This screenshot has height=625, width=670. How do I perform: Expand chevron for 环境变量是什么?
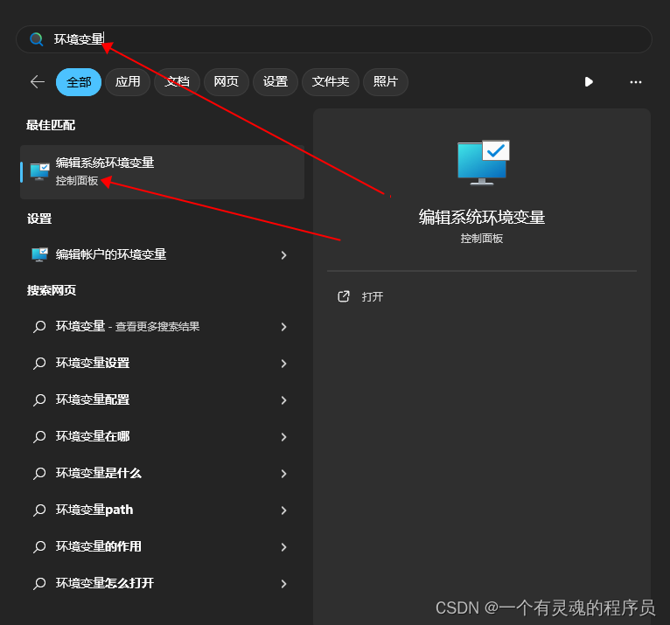pos(283,474)
